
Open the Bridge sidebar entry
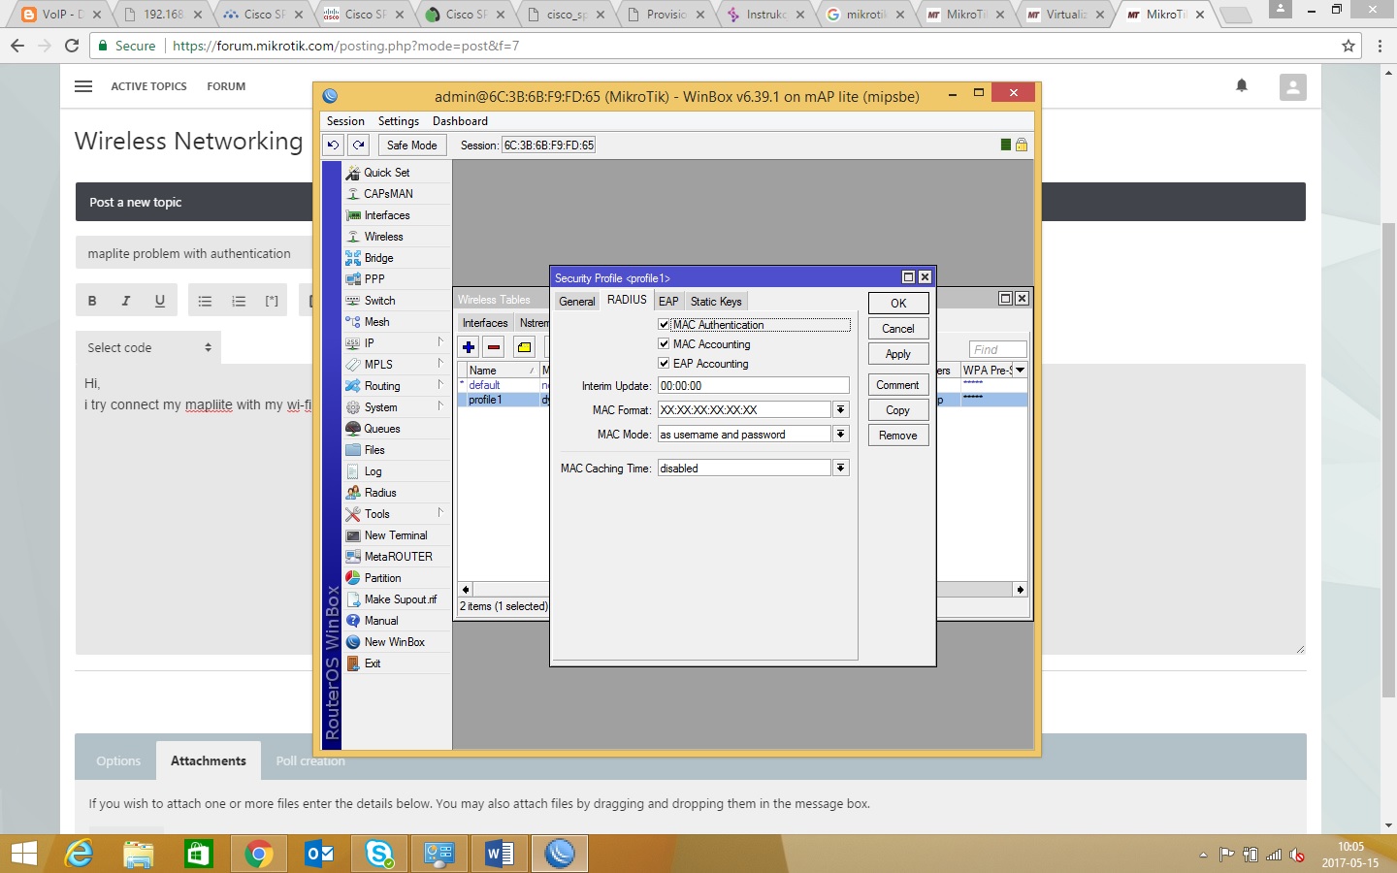click(378, 258)
